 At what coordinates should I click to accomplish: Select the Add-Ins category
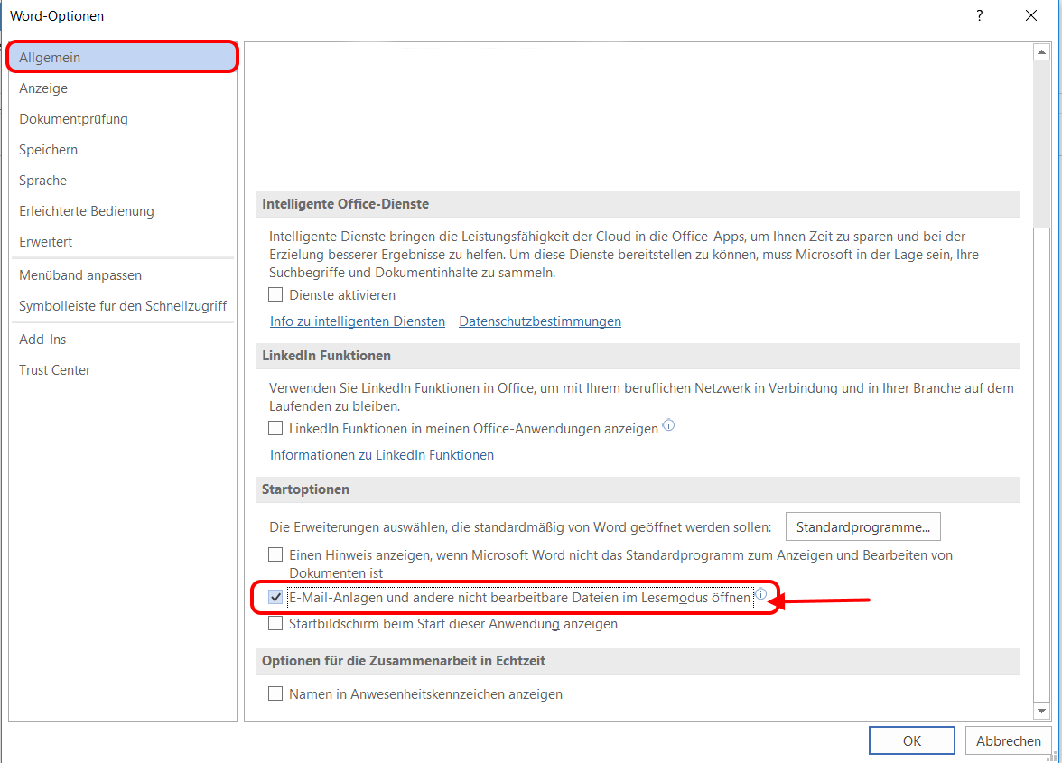pos(123,340)
